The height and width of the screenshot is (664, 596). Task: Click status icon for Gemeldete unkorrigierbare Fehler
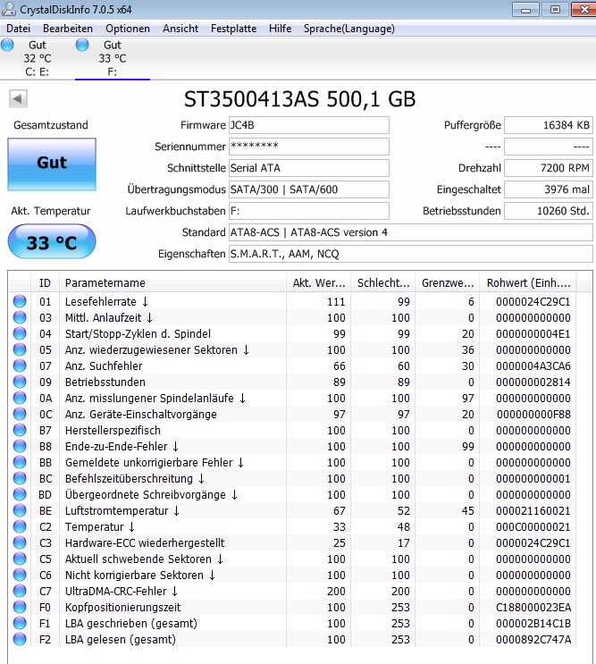click(20, 462)
